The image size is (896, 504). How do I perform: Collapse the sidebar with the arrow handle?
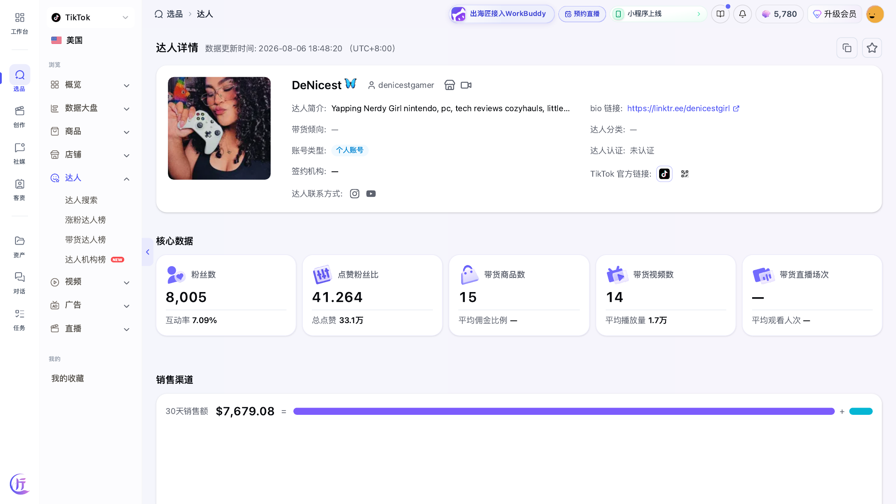coord(147,252)
